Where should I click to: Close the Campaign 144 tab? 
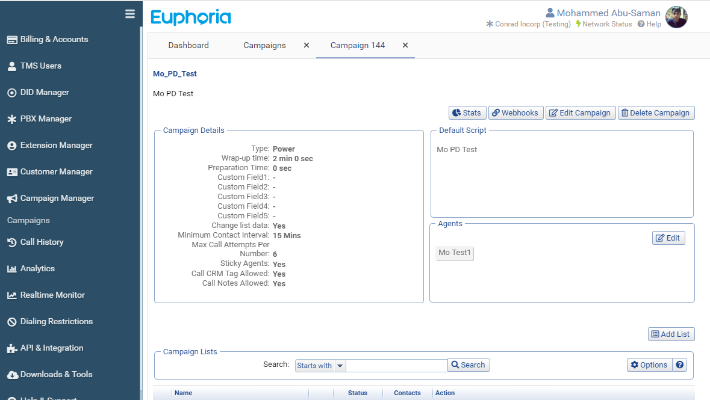(x=405, y=46)
